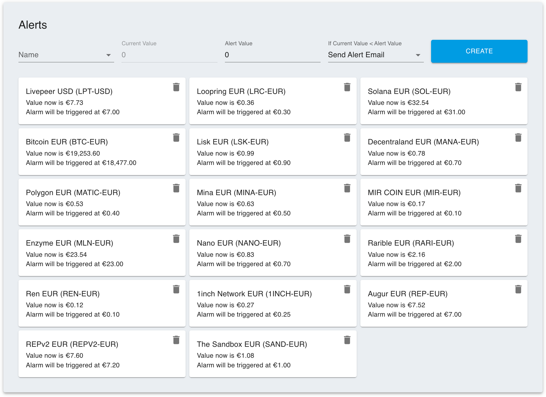Screen dimensions: 546x397
Task: Select the Rarible EUR (RARI-EUR) title
Action: [x=411, y=243]
